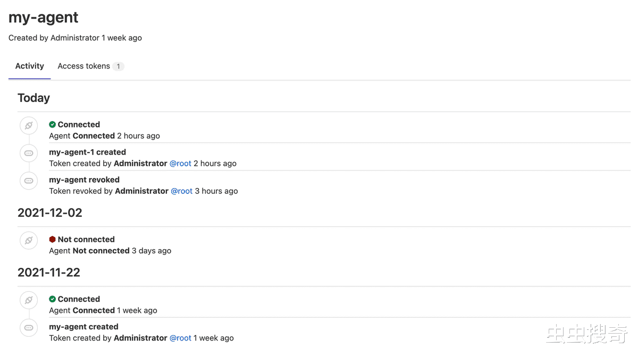Click the connection icon under 2021-11-22
The image size is (638, 357).
click(28, 300)
